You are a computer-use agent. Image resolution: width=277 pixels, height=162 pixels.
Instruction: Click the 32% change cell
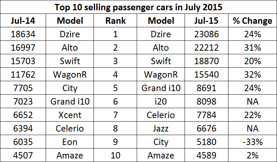click(x=253, y=74)
